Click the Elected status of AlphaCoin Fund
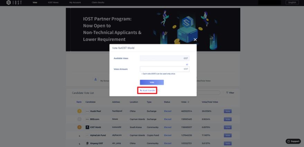The height and width of the screenshot is (147, 304). [167, 135]
